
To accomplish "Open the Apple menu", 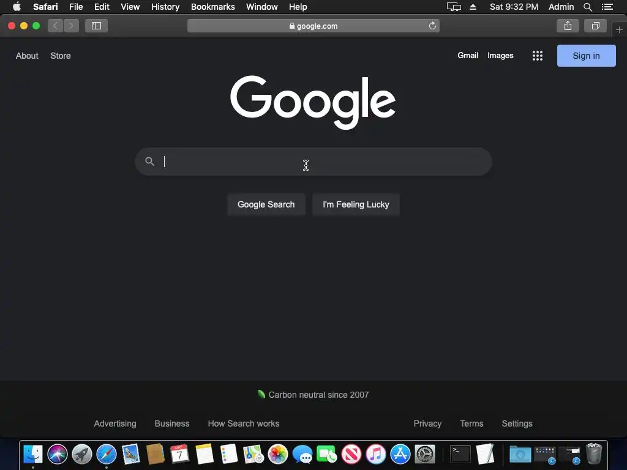I will point(17,6).
